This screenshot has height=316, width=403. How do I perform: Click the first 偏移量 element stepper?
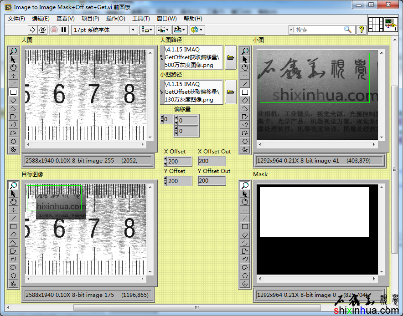[x=176, y=120]
